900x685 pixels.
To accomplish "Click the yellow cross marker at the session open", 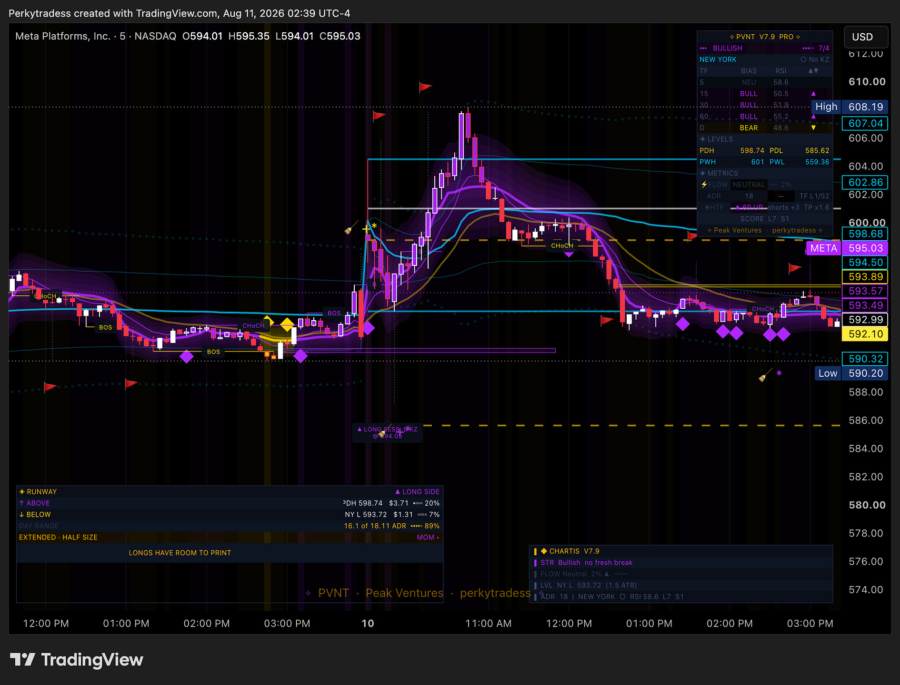I will point(366,229).
